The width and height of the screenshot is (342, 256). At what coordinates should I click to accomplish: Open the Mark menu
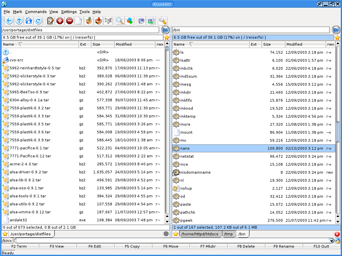(17, 12)
